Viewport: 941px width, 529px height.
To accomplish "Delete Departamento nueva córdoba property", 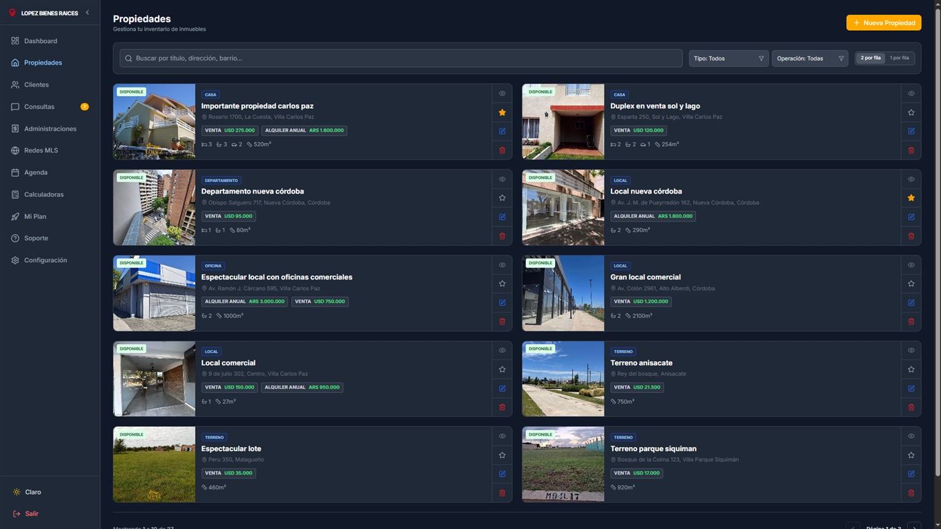I will pyautogui.click(x=502, y=236).
